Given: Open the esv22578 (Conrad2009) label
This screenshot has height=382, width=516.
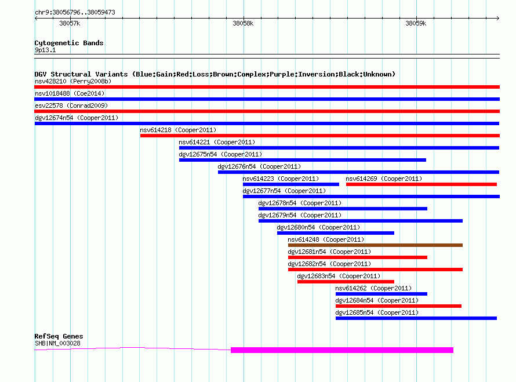Looking at the screenshot, I should 71,105.
